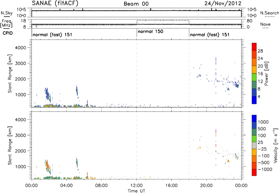279x193 pixels.
Task: Pick the light green 25–100 Velocity swatch
Action: click(254, 139)
